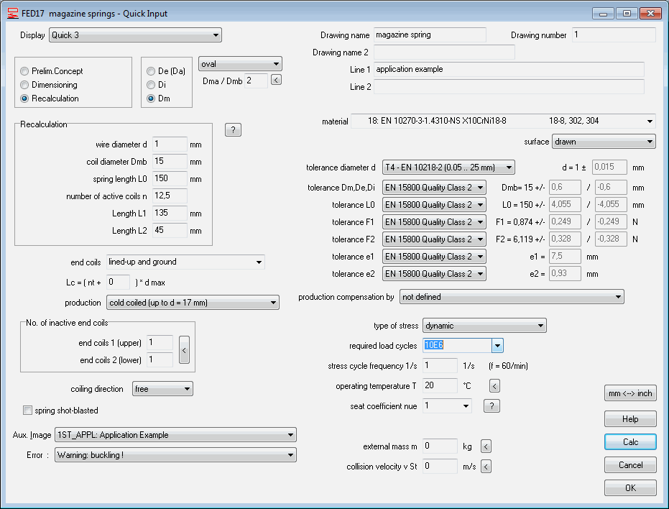669x509 pixels.
Task: Open the type of stress dropdown
Action: [x=539, y=326]
